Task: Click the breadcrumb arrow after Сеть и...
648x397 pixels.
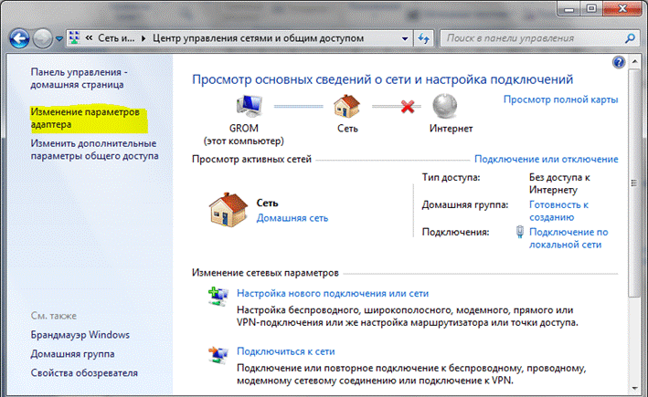Action: (142, 39)
